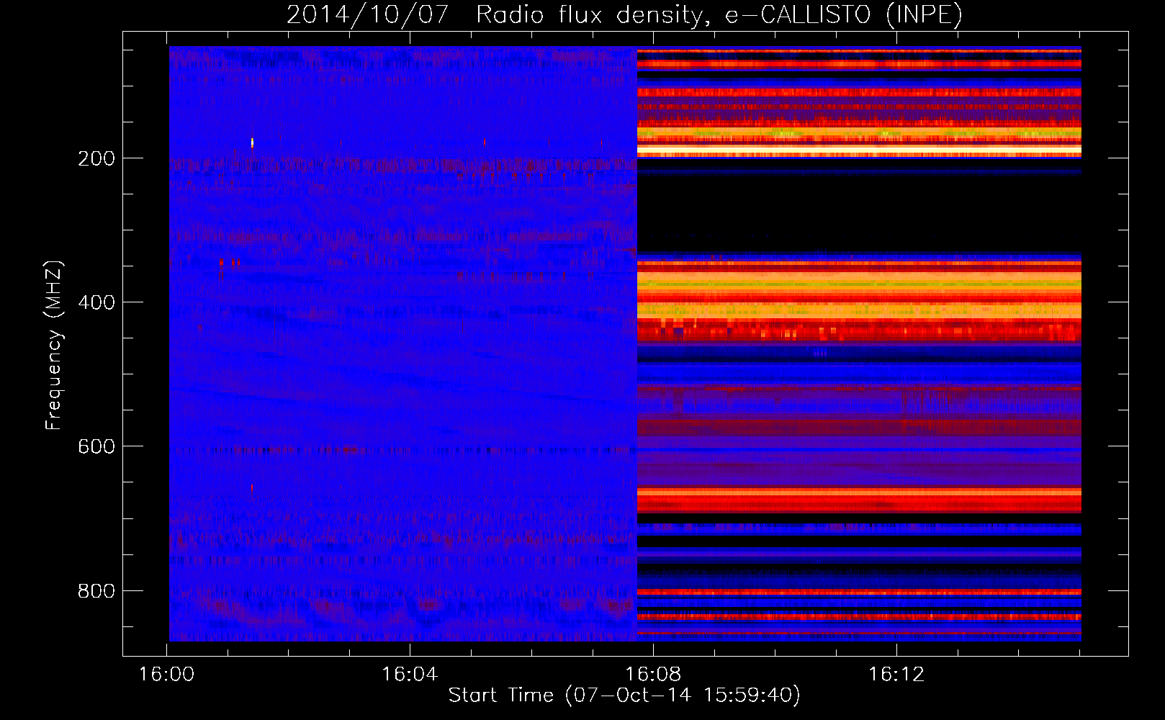Click the 'Frequency (MHZ)' axis label
Viewport: 1165px width, 720px height.
tap(53, 346)
